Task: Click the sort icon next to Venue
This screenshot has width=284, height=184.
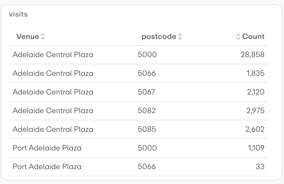Action: (x=43, y=37)
